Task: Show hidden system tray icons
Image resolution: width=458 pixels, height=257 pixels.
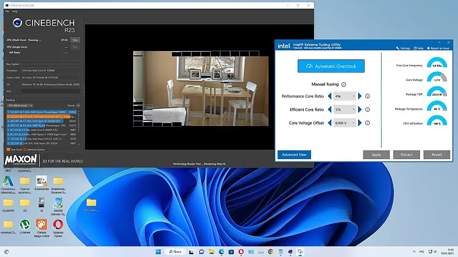Action: point(414,252)
